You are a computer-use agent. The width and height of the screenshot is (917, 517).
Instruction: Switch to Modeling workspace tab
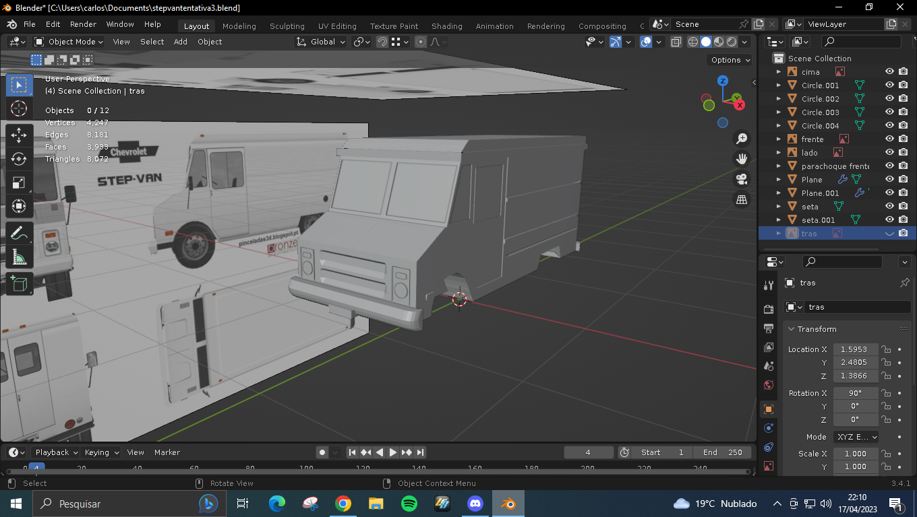(239, 26)
